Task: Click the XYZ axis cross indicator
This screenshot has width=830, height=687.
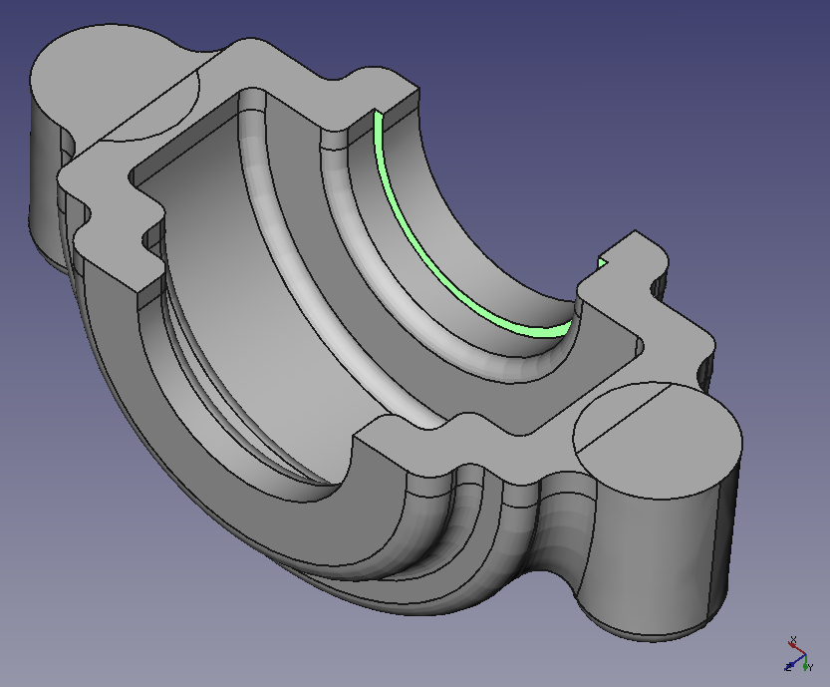Action: pyautogui.click(x=798, y=656)
